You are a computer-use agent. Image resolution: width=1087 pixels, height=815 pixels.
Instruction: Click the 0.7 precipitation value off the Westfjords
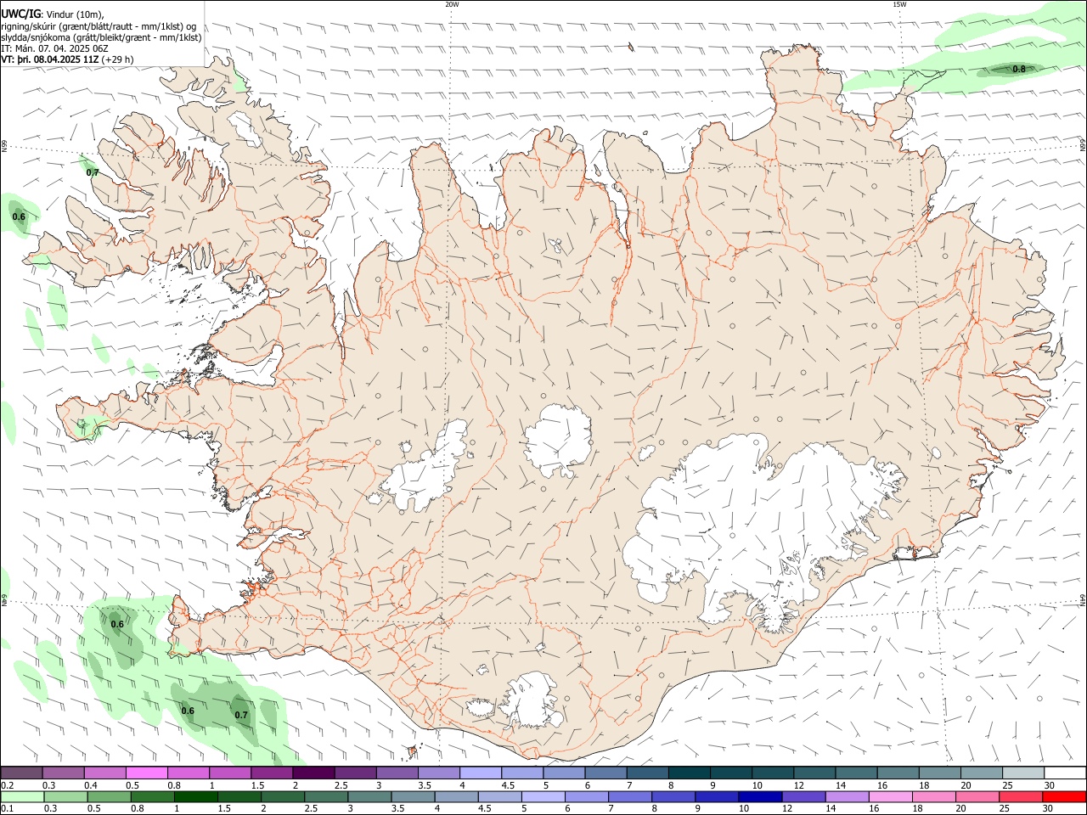click(93, 172)
